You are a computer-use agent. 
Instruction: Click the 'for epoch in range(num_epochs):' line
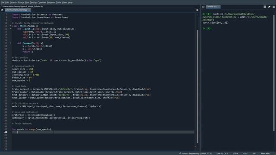(x=32, y=129)
